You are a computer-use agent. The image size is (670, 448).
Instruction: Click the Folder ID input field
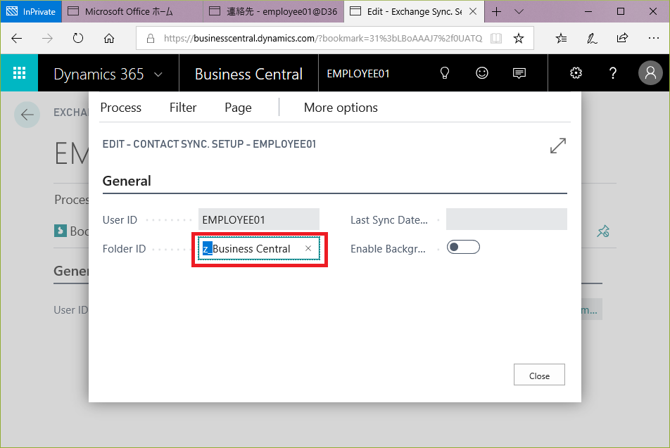pyautogui.click(x=258, y=248)
